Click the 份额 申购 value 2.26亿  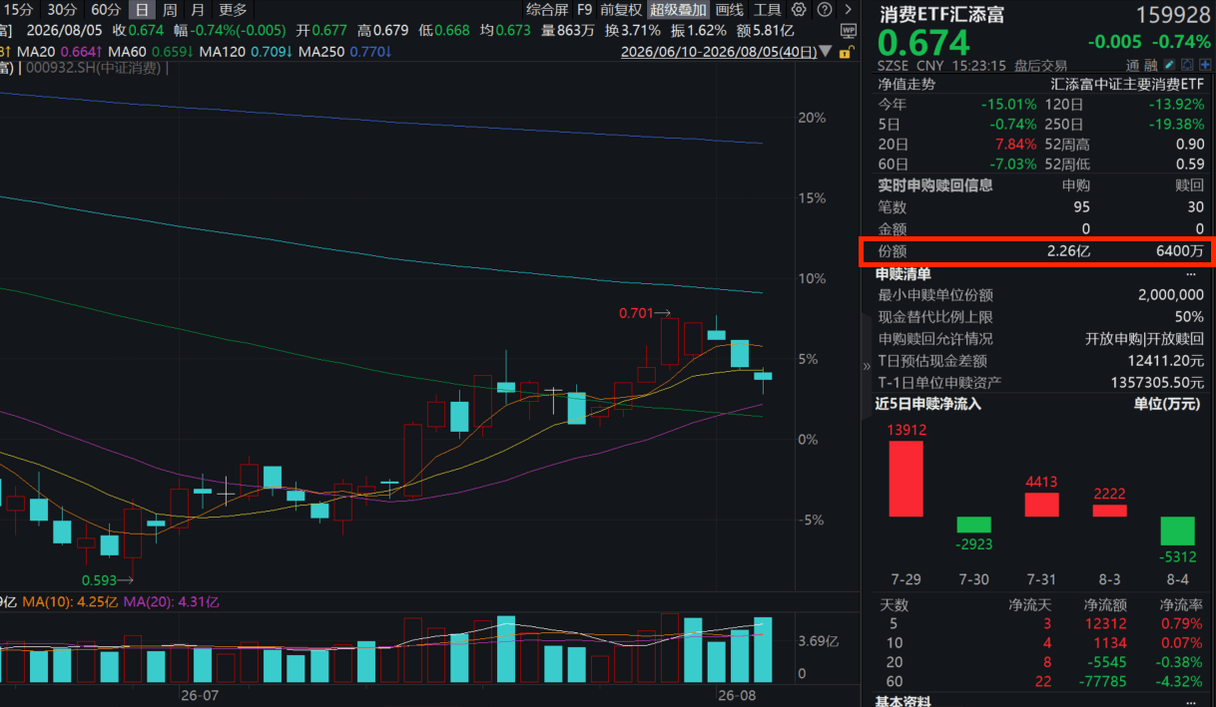pyautogui.click(x=1068, y=251)
